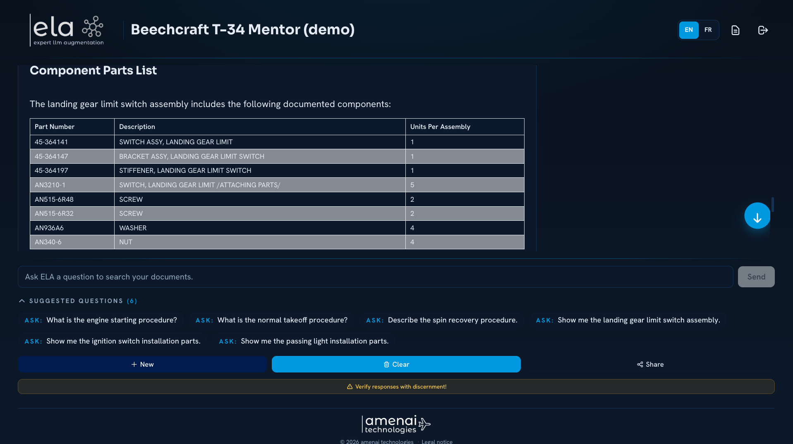Image resolution: width=793 pixels, height=444 pixels.
Task: Ask about the engine starting procedure
Action: point(101,320)
